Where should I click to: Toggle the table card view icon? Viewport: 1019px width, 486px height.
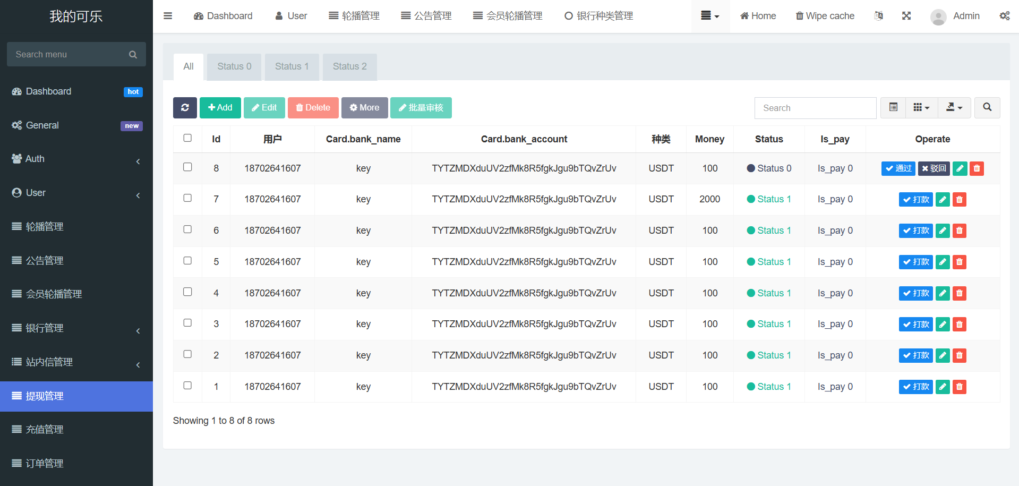click(x=894, y=108)
